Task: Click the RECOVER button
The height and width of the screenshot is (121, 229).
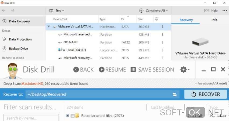Action: (205, 94)
